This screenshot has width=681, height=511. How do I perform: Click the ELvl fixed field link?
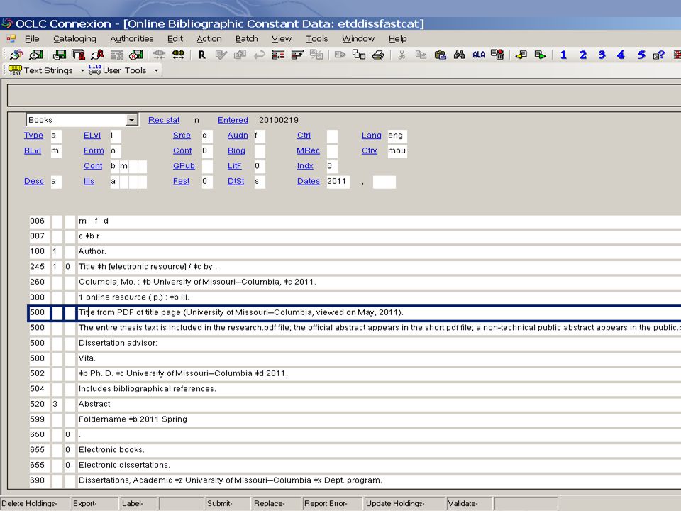[x=92, y=135]
